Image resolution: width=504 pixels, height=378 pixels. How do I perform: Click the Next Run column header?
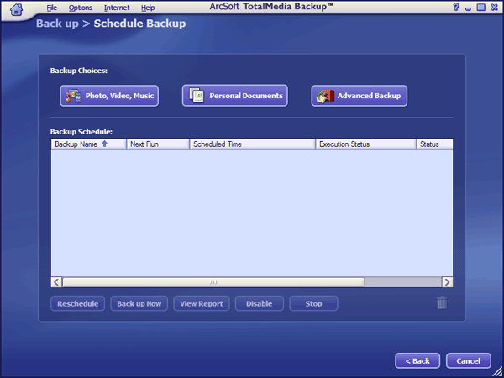[x=157, y=144]
